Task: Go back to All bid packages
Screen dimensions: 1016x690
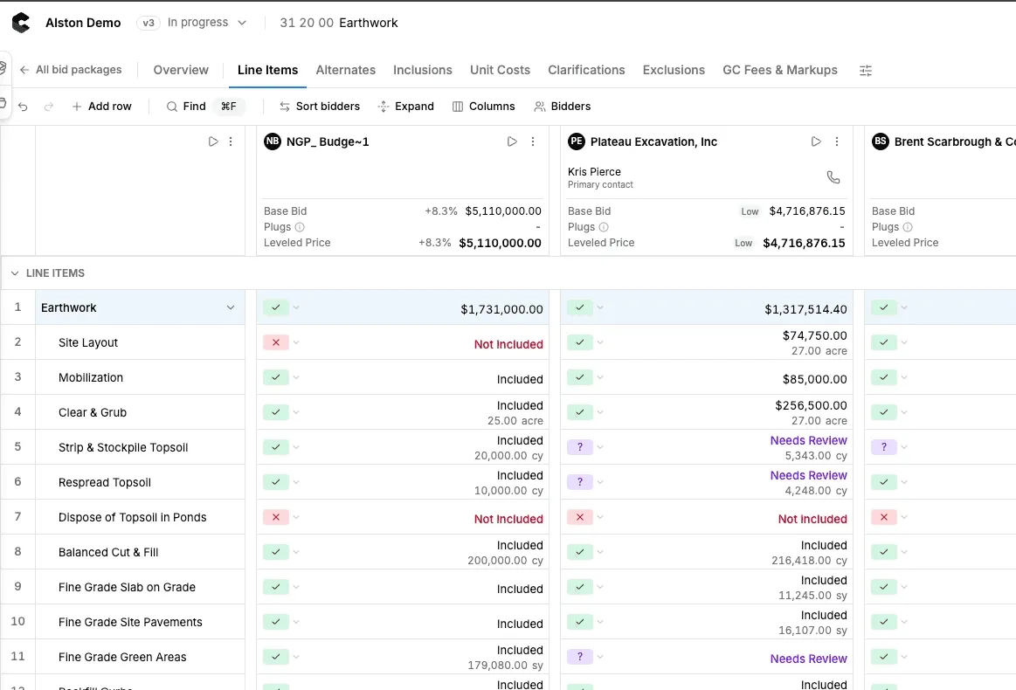Action: point(71,69)
